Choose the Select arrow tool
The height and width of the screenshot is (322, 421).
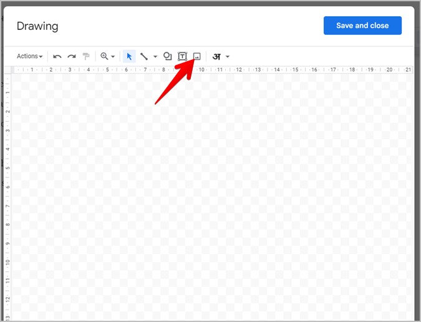click(x=129, y=56)
